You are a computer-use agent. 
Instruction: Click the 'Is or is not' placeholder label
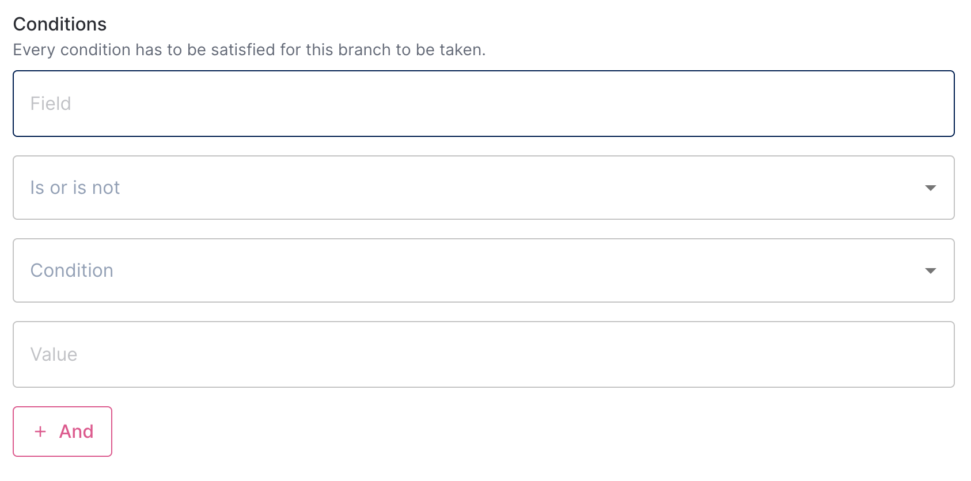75,188
